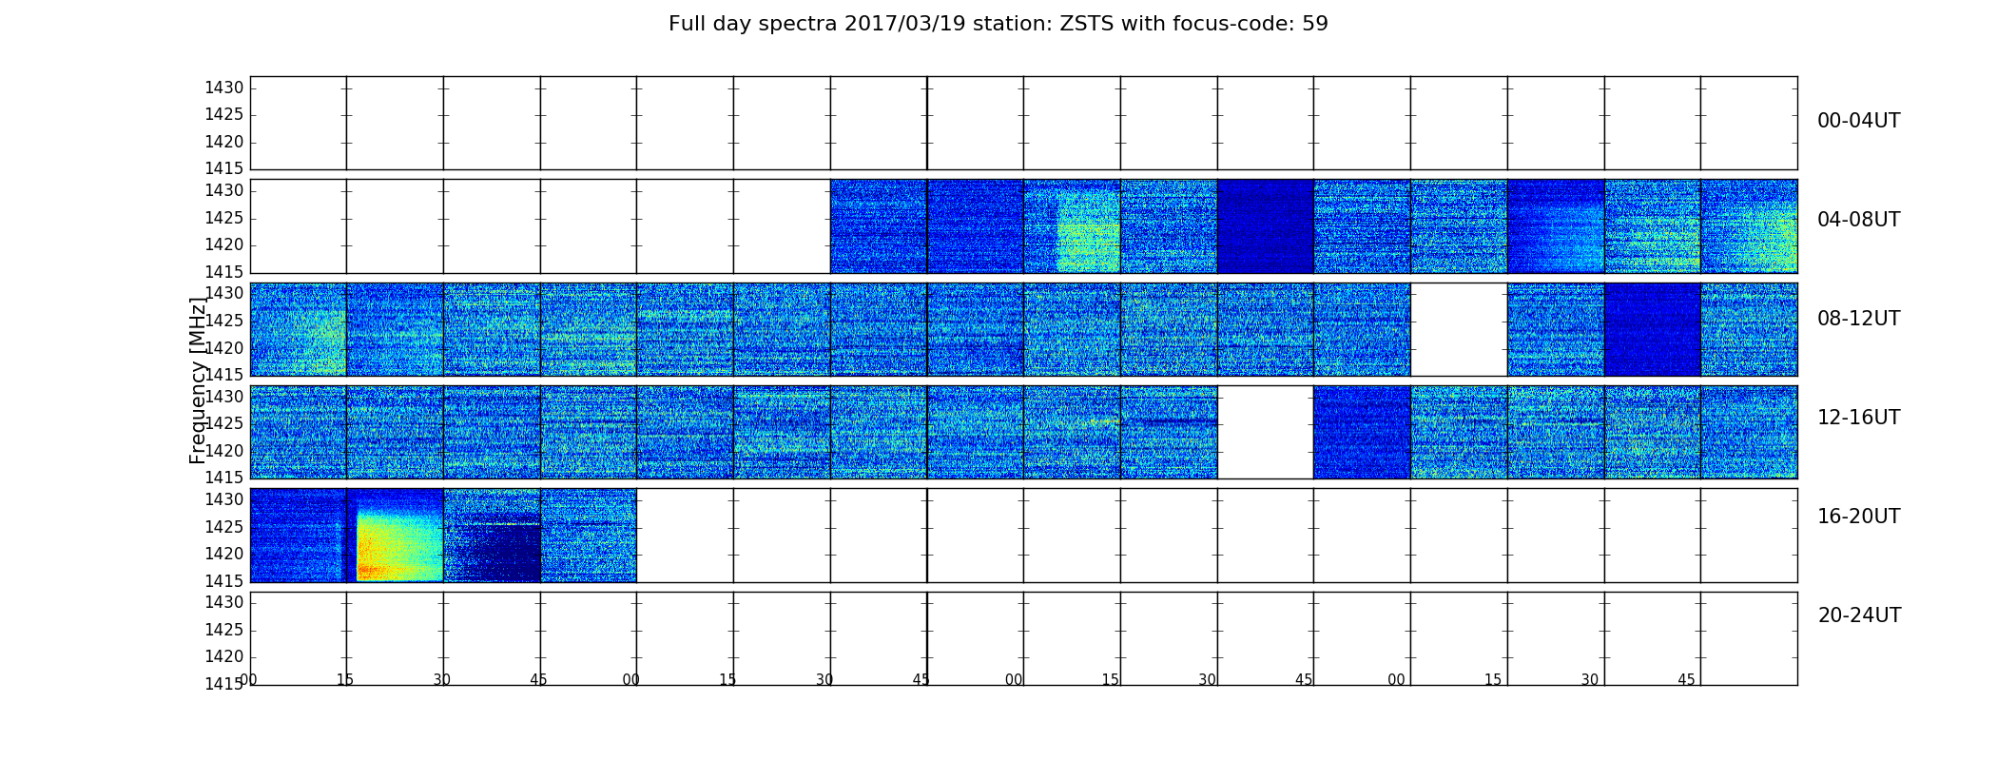1997x761 pixels.
Task: Select the '04-08UT' row label
Action: point(1859,220)
